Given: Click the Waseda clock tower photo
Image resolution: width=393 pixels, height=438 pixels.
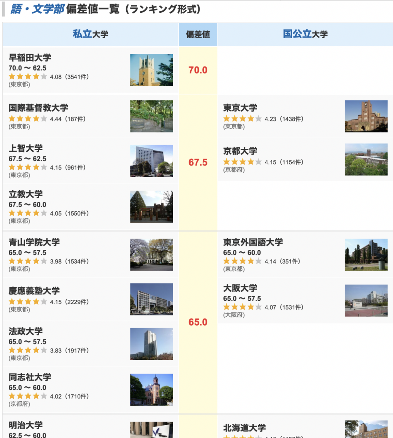Looking at the screenshot, I should pos(151,70).
